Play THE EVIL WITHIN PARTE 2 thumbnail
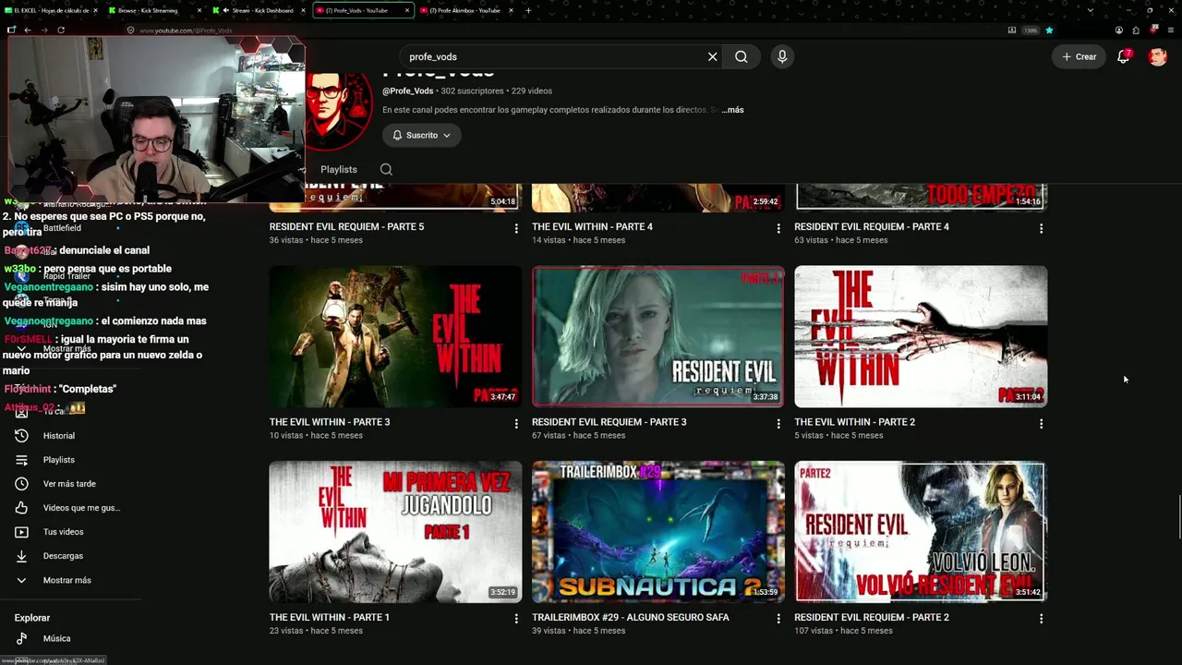1182x665 pixels. coord(921,336)
